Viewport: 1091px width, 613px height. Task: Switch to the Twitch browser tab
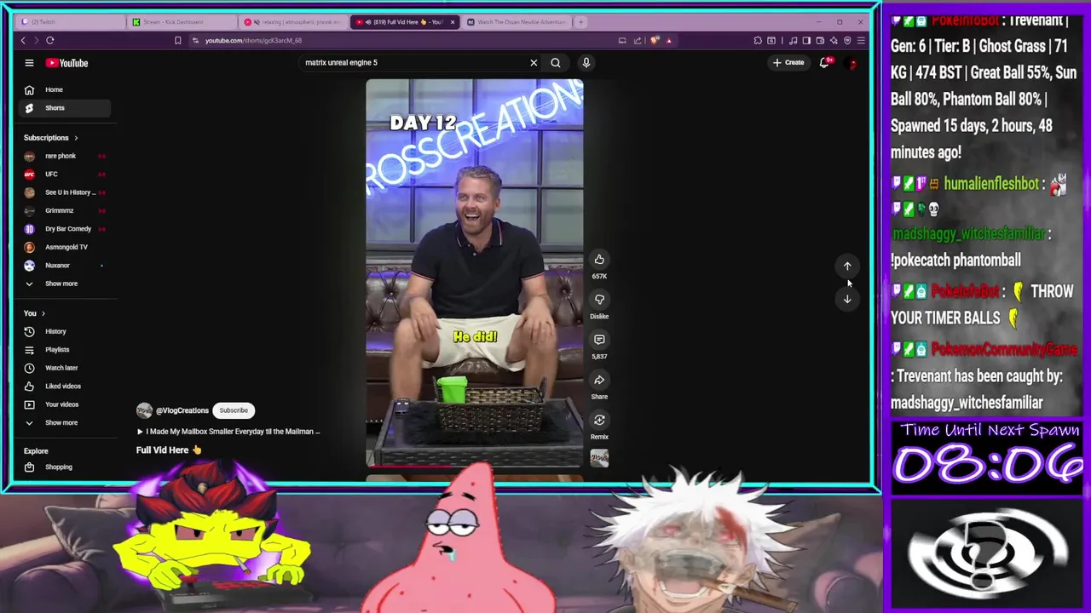point(71,21)
